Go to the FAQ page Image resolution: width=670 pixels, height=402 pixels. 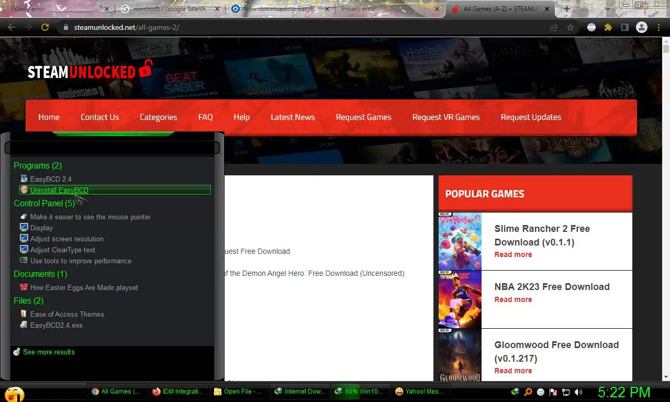[x=205, y=117]
